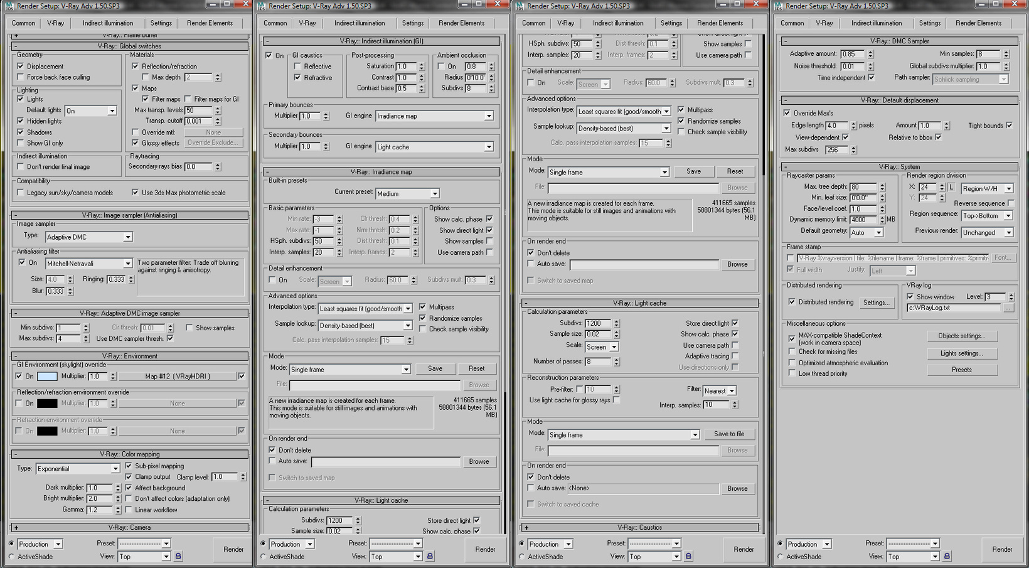
Task: Open the Common tab in the GI window
Action: (x=275, y=23)
